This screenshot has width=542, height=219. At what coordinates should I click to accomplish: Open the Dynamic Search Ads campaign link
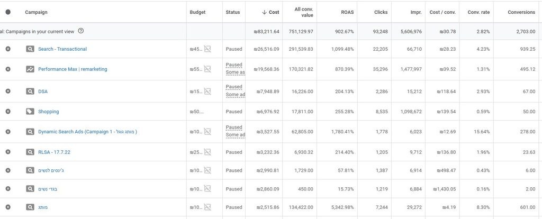87,132
